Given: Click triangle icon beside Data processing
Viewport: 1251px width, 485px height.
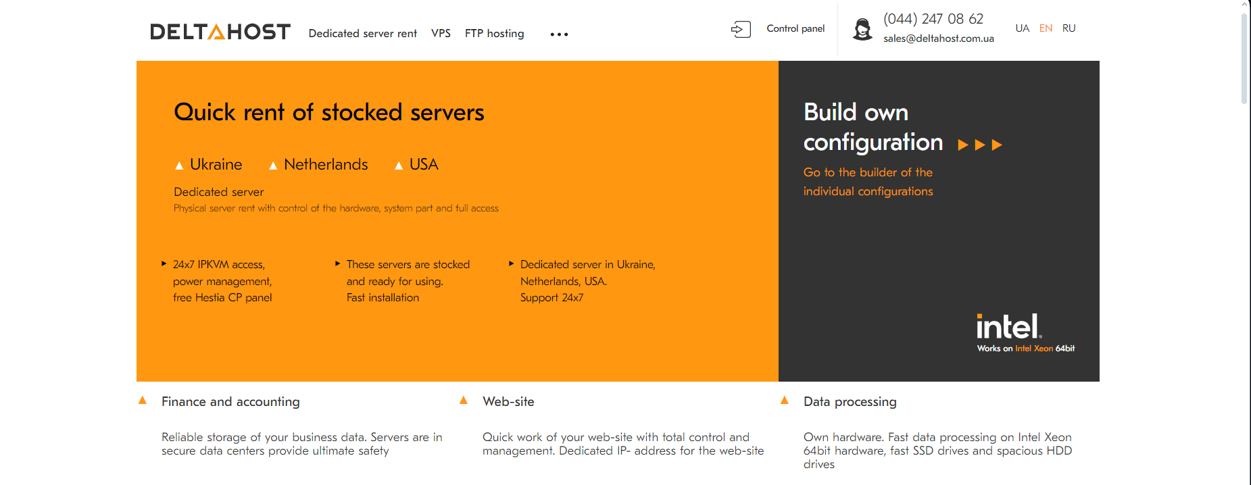Looking at the screenshot, I should pos(785,401).
